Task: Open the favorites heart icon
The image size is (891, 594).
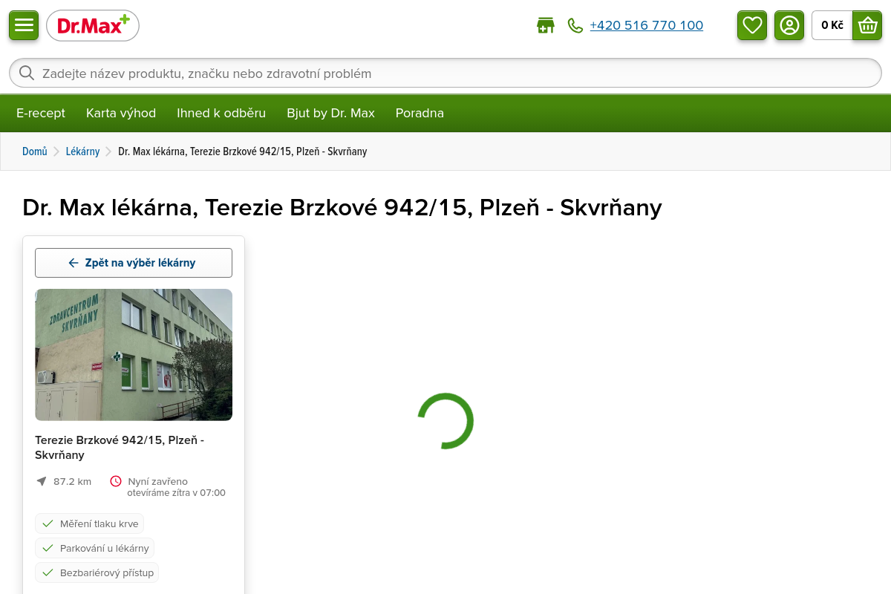Action: point(752,25)
